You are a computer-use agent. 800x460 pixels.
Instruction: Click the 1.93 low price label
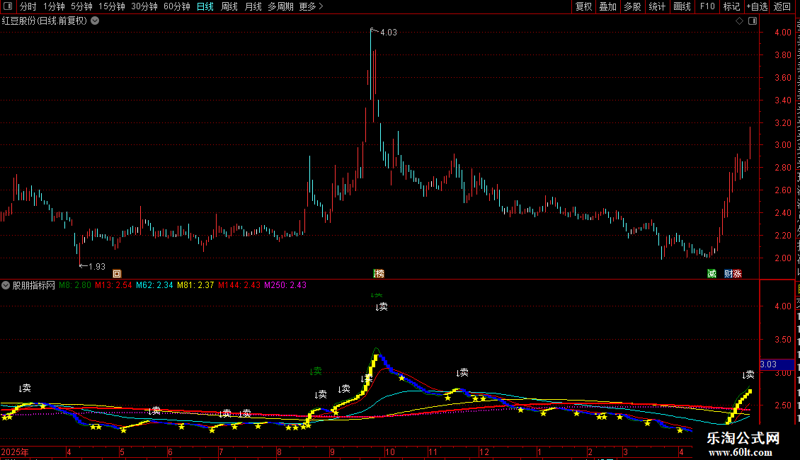[97, 267]
